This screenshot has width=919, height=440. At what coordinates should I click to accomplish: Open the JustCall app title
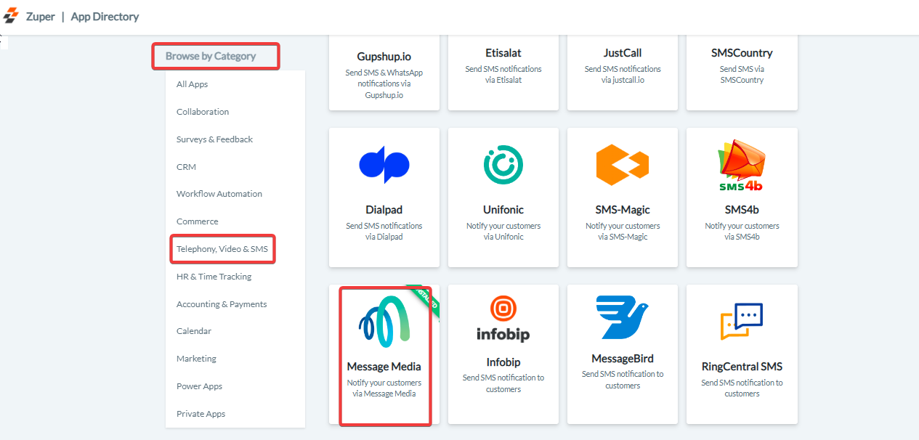(x=623, y=53)
